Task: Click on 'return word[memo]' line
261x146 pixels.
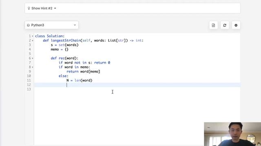Action: [83, 71]
